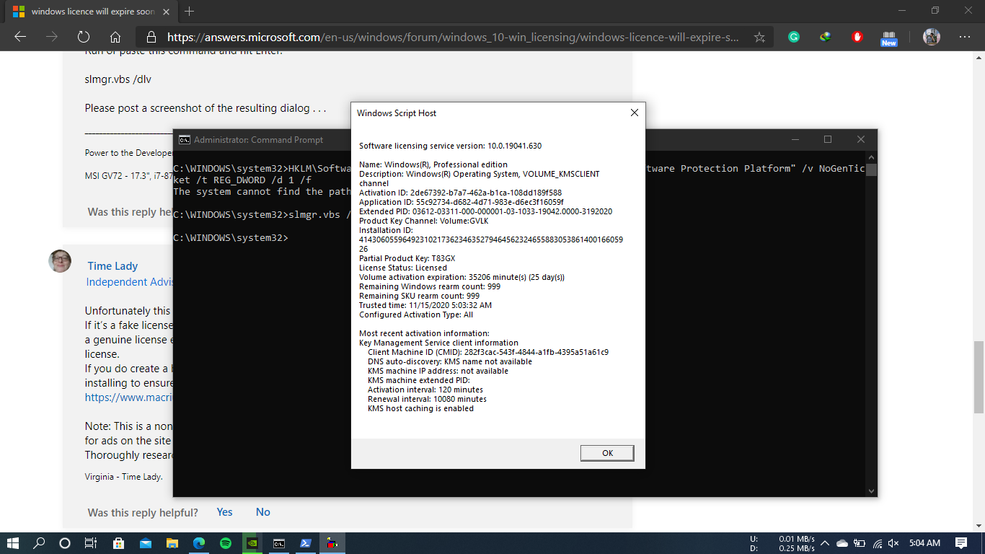The image size is (985, 554).
Task: Click the 'Activation interval: 120 minutes' line
Action: point(425,390)
